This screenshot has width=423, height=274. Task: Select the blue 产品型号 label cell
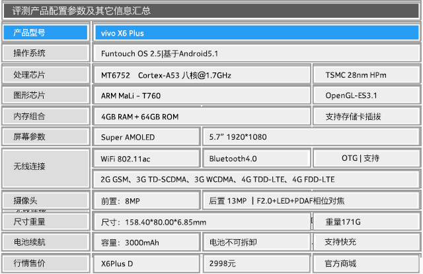pyautogui.click(x=45, y=33)
